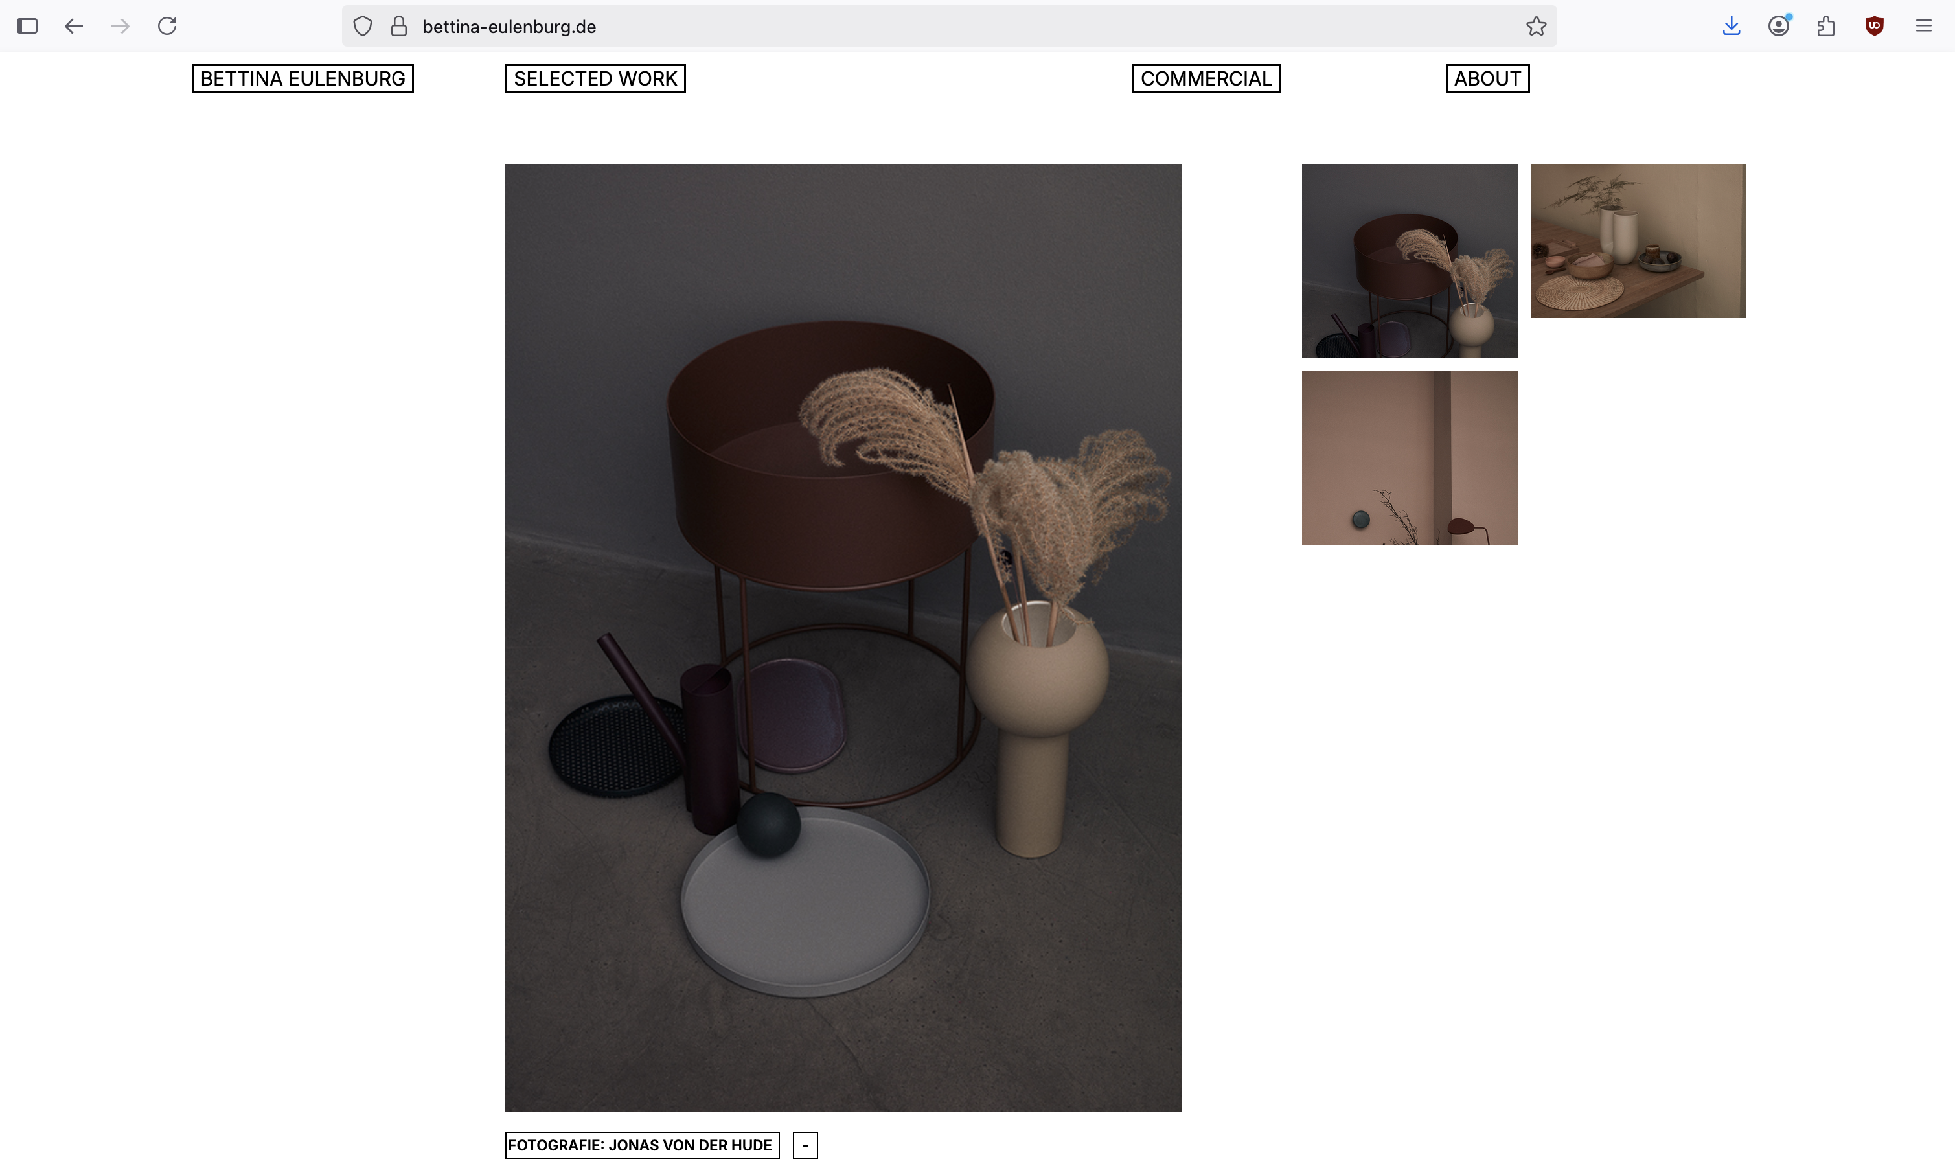The width and height of the screenshot is (1955, 1166).
Task: Open the downloads panel
Action: pos(1731,26)
